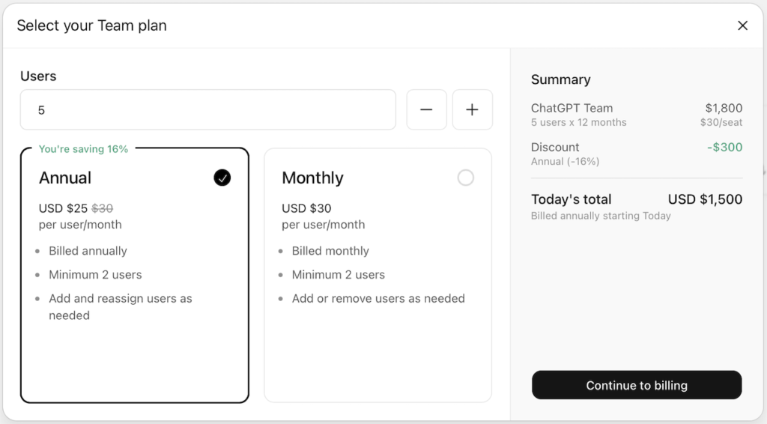The width and height of the screenshot is (767, 424).
Task: Increase user count with plus button
Action: click(472, 110)
